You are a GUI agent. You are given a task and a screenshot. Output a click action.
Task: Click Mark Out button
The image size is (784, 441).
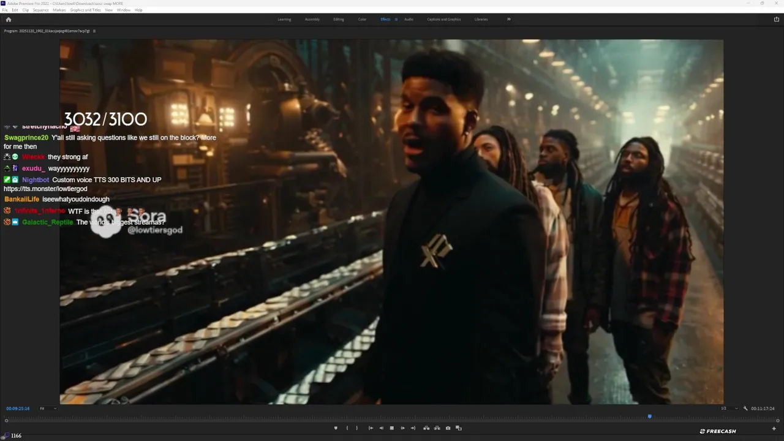(x=357, y=428)
